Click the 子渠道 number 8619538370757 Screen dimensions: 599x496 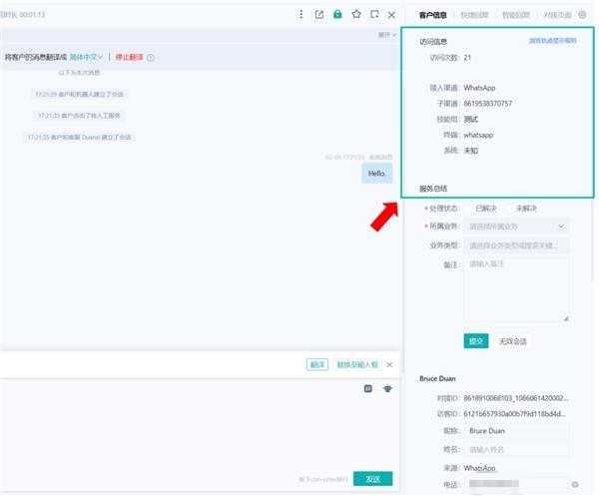pos(488,104)
